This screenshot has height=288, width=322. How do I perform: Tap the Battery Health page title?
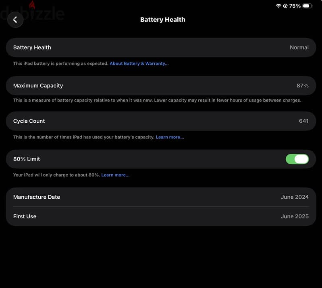click(x=163, y=20)
